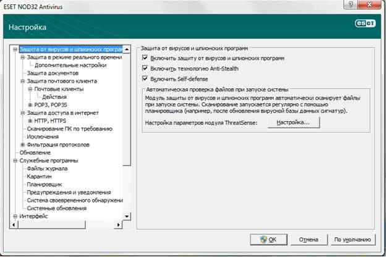387x257 pixels.
Task: Click the help question mark button
Action: pos(351,5)
